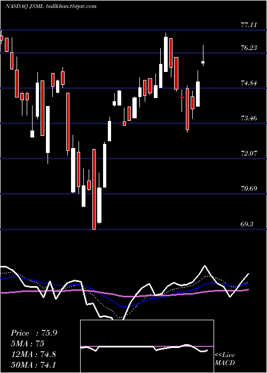Click the 77.11 price level label
This screenshot has width=267, height=373.
pos(249,25)
